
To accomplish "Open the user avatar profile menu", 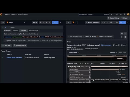I will (128, 14).
